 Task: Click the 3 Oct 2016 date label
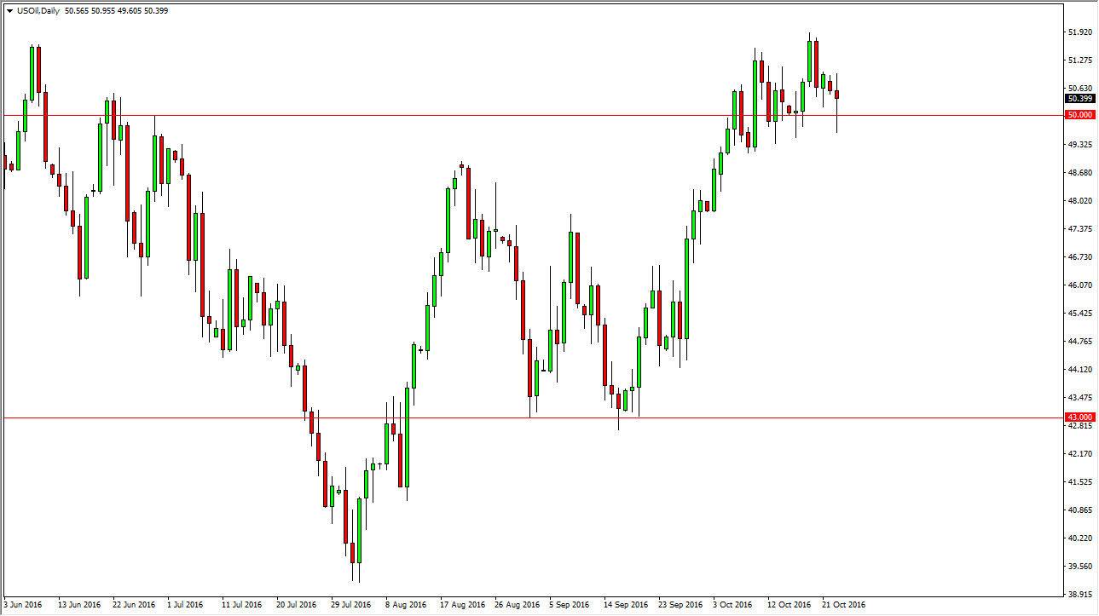pyautogui.click(x=732, y=605)
